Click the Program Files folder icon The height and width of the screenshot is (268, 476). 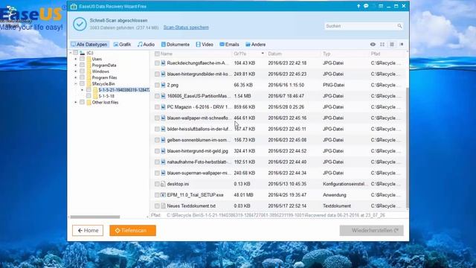(89, 77)
